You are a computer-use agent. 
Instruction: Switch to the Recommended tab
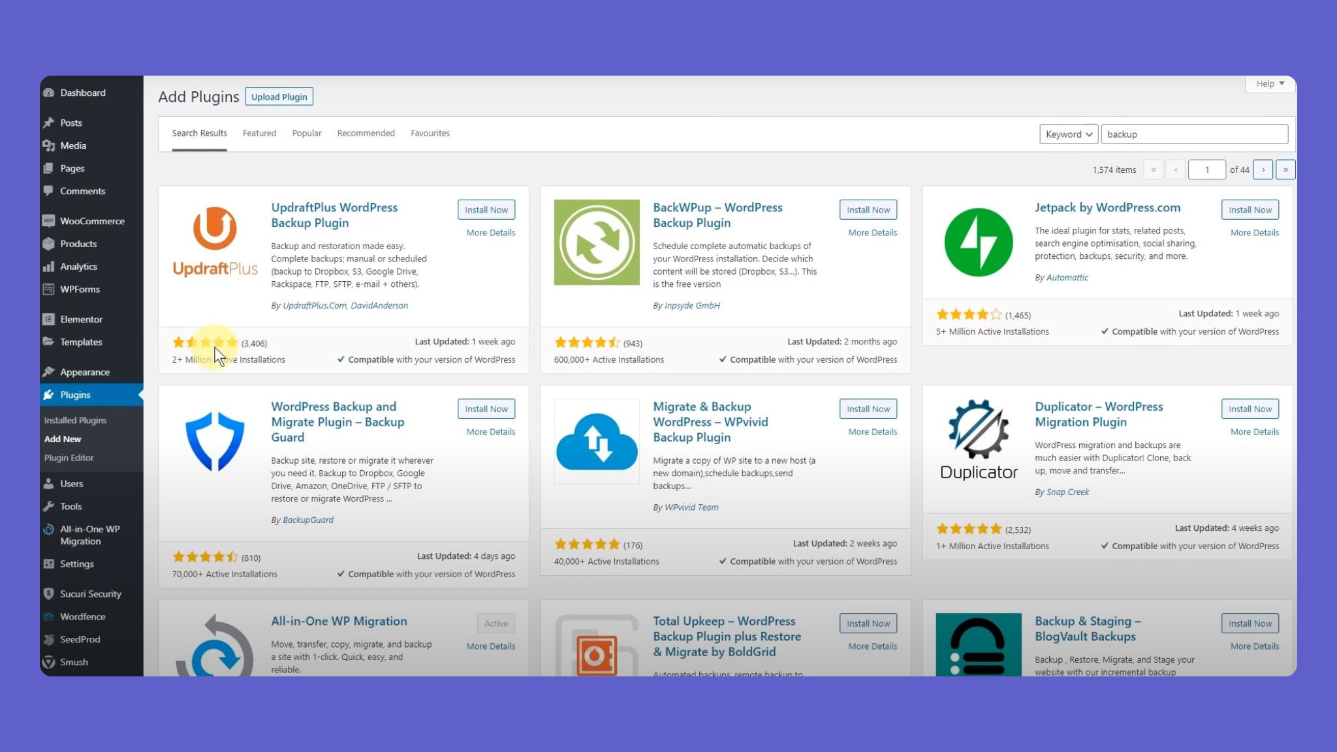tap(366, 133)
